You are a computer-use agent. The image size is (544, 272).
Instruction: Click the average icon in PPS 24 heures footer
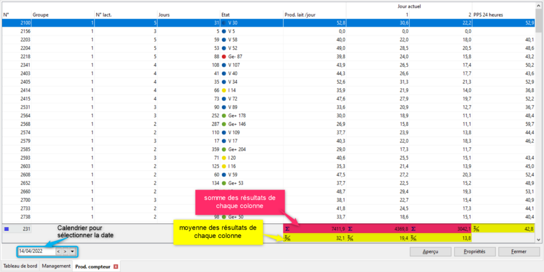click(477, 229)
